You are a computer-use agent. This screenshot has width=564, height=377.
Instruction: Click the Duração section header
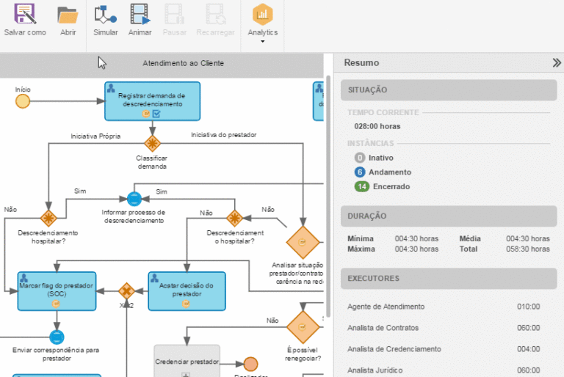[448, 216]
